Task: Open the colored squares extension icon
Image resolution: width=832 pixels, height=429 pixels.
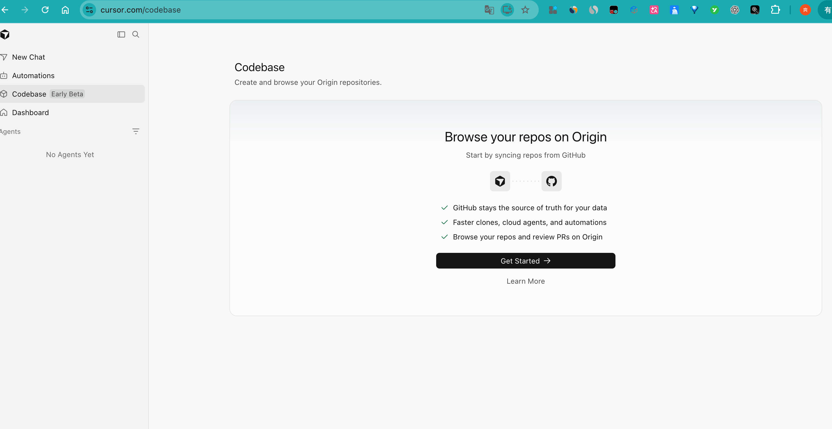Action: point(553,10)
